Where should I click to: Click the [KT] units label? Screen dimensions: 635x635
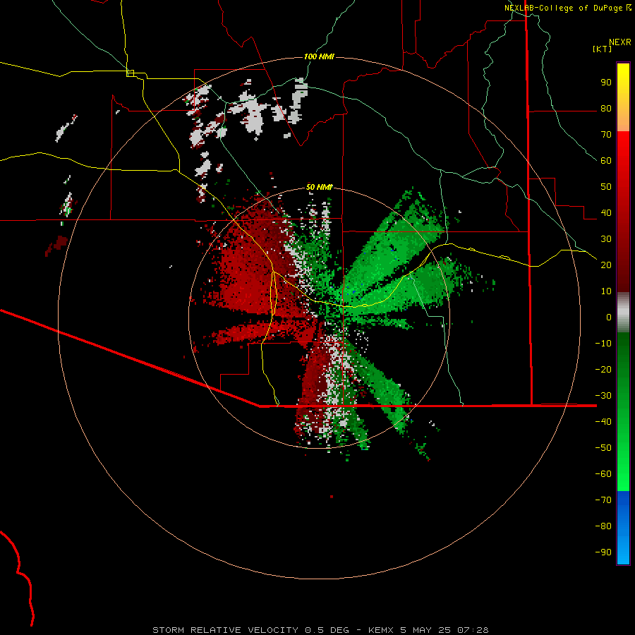(x=603, y=49)
